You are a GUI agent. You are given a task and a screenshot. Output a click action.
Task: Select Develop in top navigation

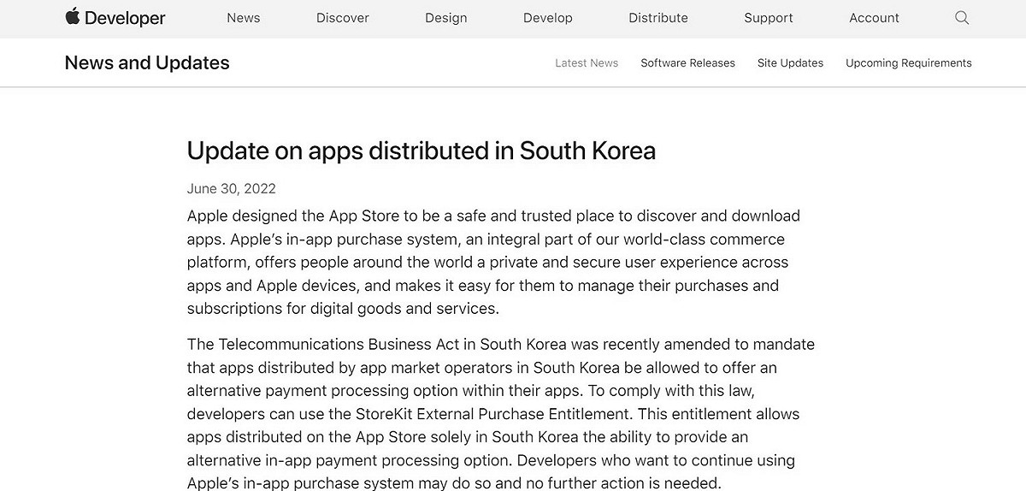click(548, 18)
